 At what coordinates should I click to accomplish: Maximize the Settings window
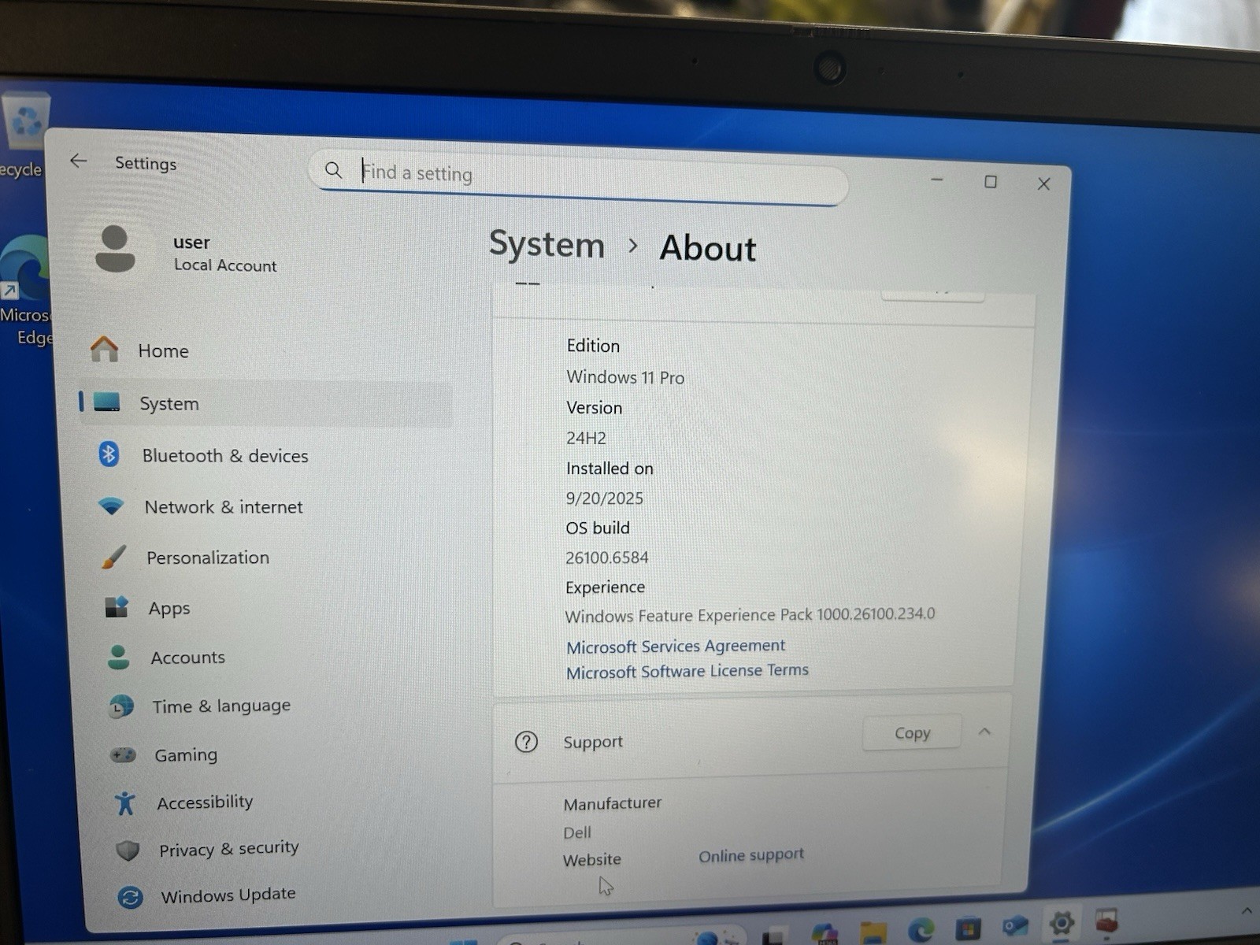click(x=991, y=182)
